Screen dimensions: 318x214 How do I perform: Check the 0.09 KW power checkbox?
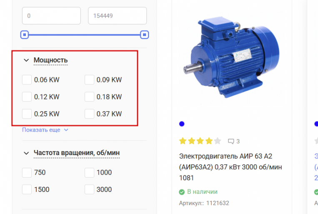89,79
